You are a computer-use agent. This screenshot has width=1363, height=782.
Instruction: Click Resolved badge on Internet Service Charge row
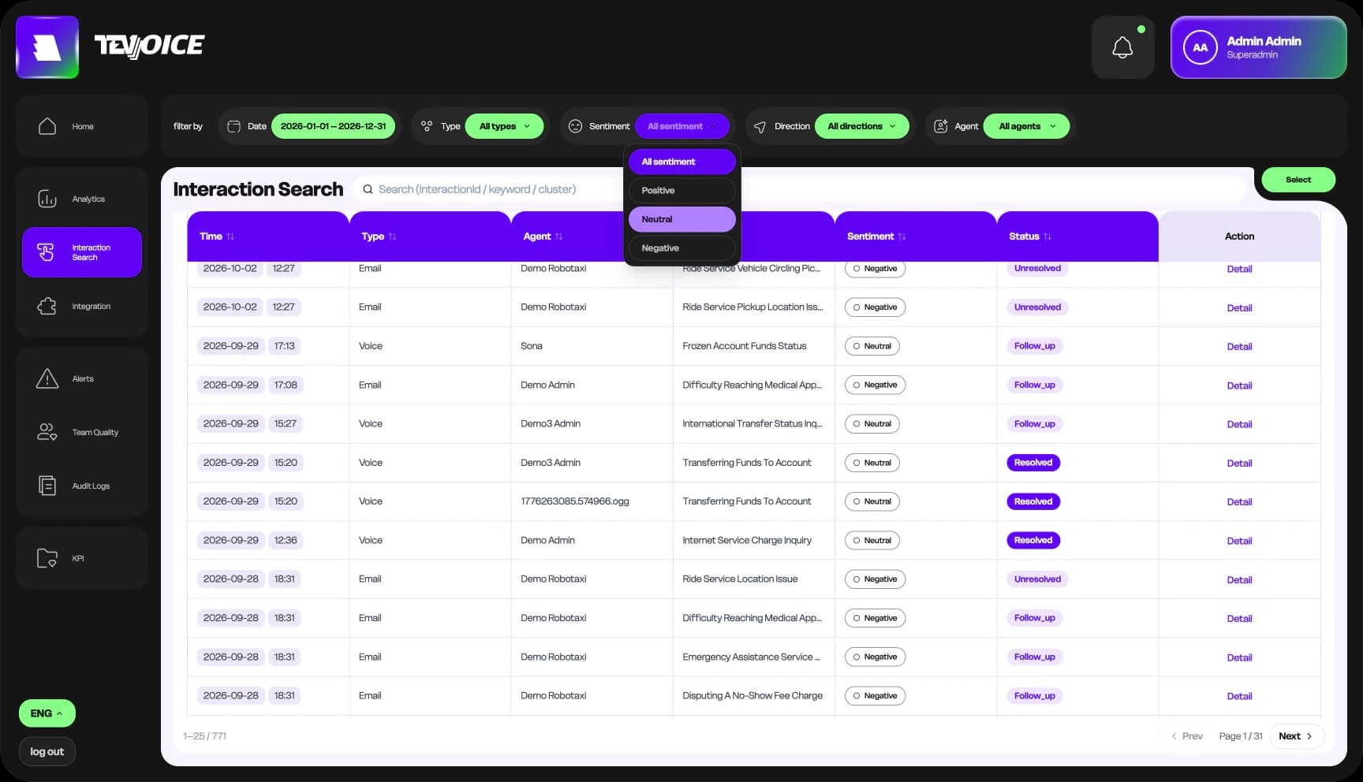point(1033,540)
